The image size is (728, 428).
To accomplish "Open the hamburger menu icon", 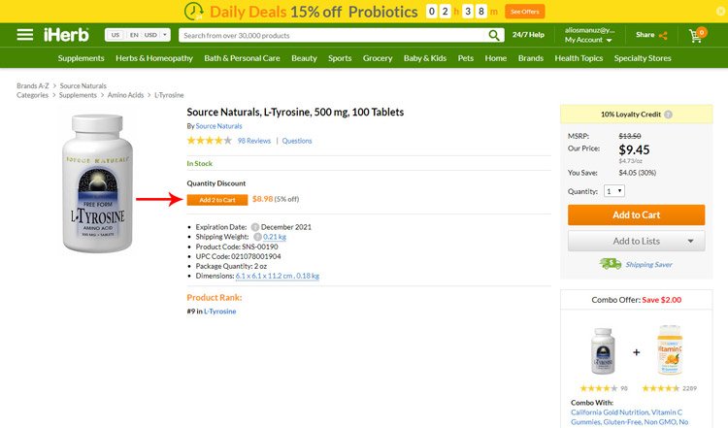I will [x=25, y=35].
